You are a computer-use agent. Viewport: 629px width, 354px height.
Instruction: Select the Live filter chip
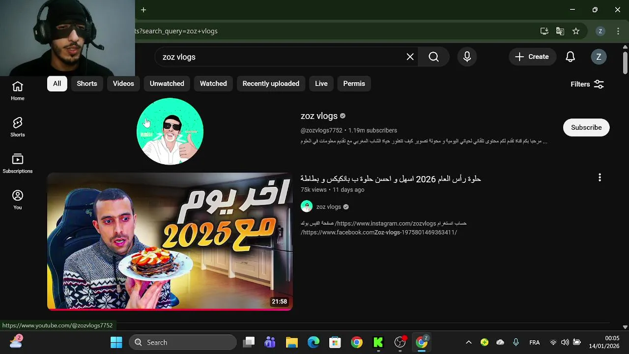tap(321, 84)
